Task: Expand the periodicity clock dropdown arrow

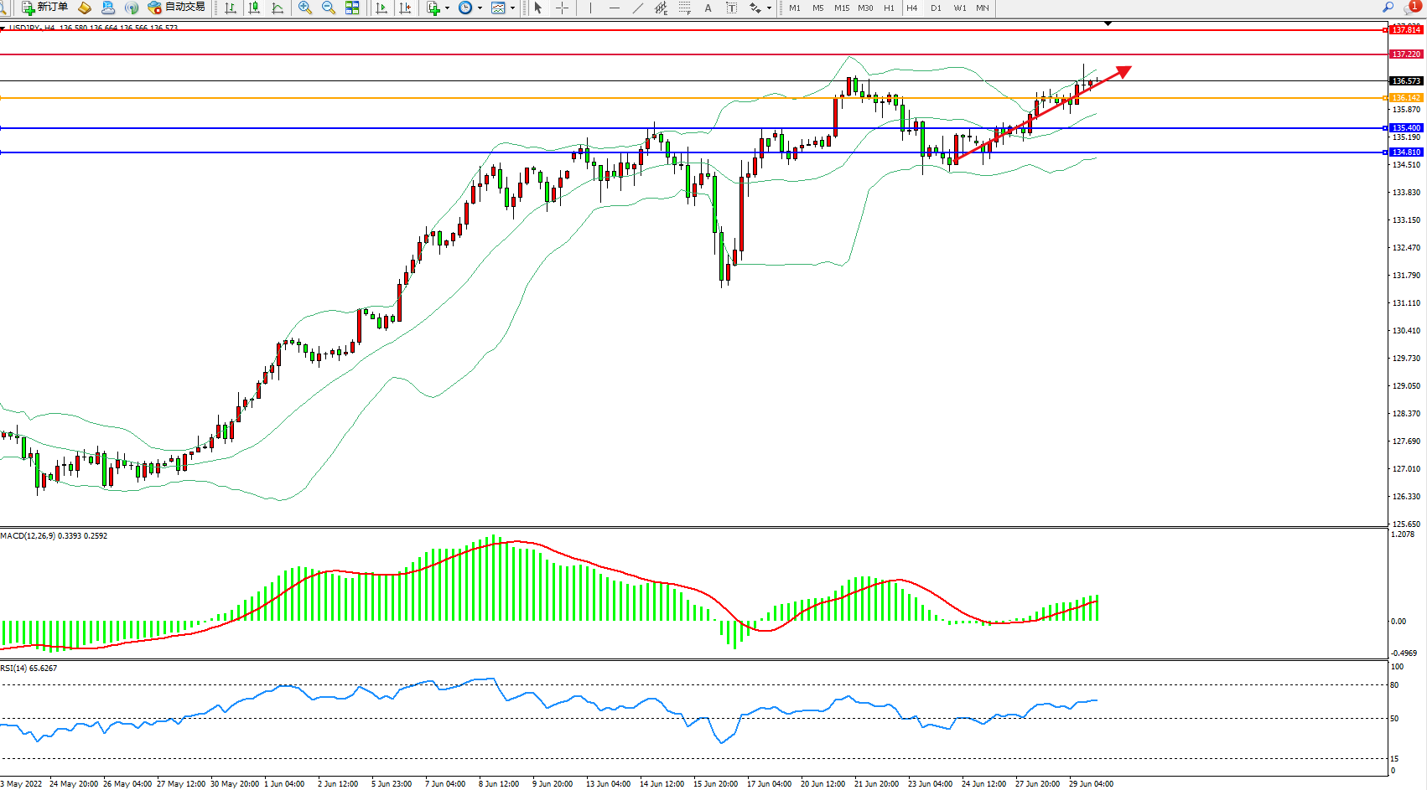Action: coord(480,8)
